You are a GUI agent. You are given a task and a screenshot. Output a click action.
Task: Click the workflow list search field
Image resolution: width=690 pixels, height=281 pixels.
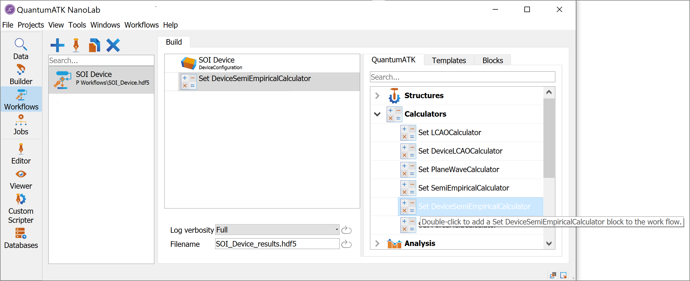(101, 60)
